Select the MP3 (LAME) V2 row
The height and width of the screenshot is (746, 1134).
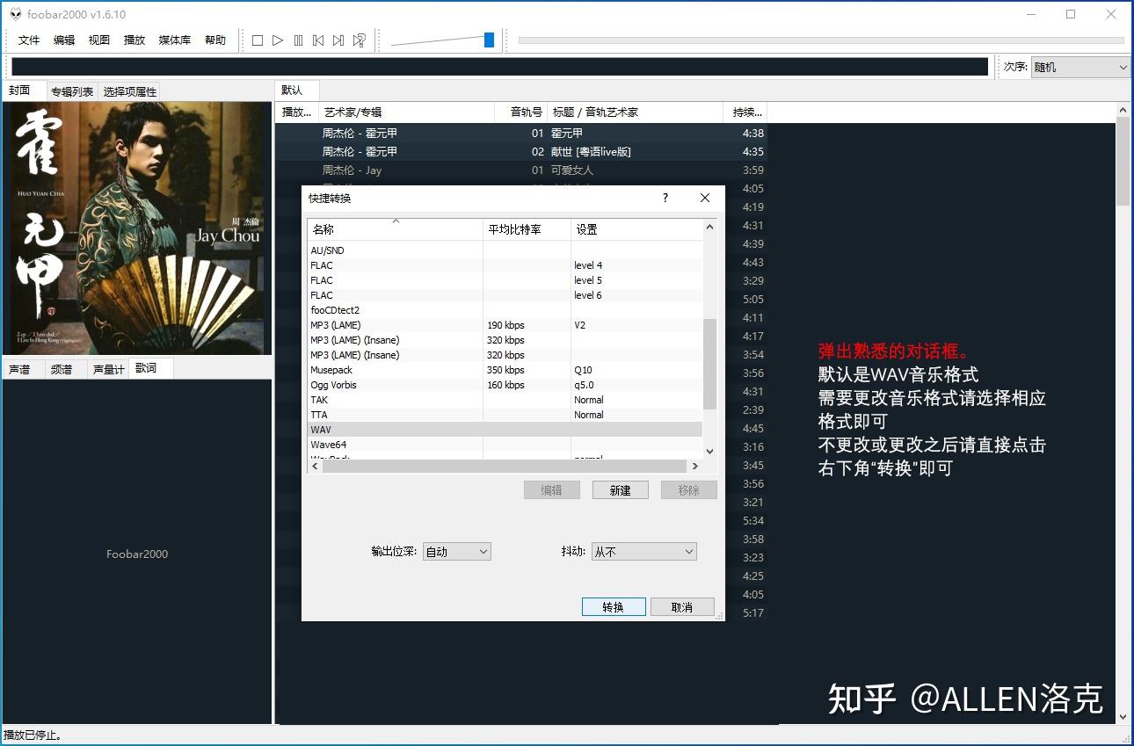505,325
